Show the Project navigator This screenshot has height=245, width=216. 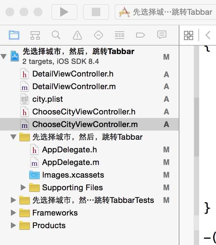pos(14,35)
